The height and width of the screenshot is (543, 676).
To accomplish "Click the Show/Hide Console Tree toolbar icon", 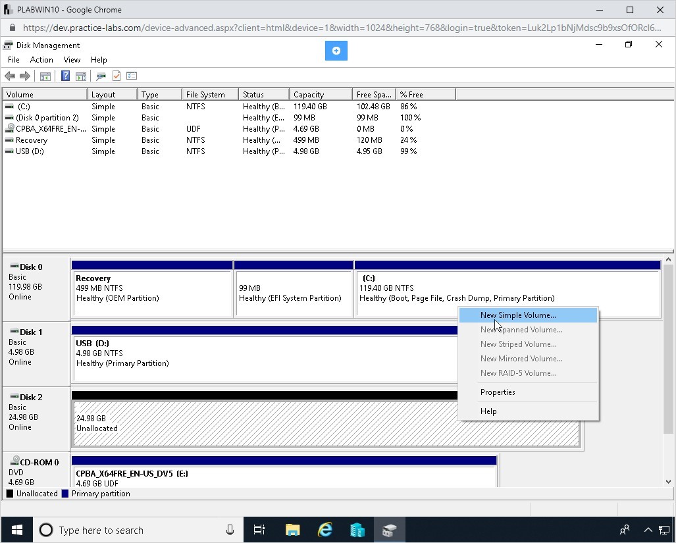I will pyautogui.click(x=45, y=76).
